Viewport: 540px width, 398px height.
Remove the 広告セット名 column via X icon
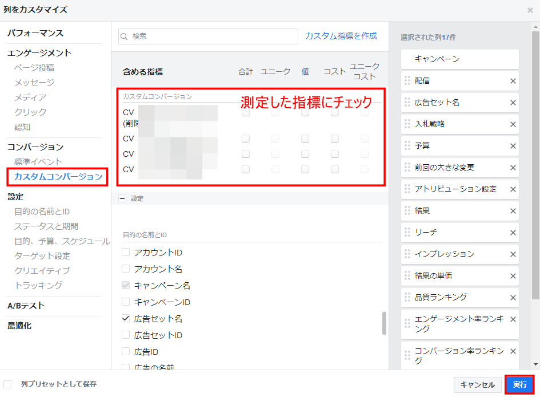(513, 103)
